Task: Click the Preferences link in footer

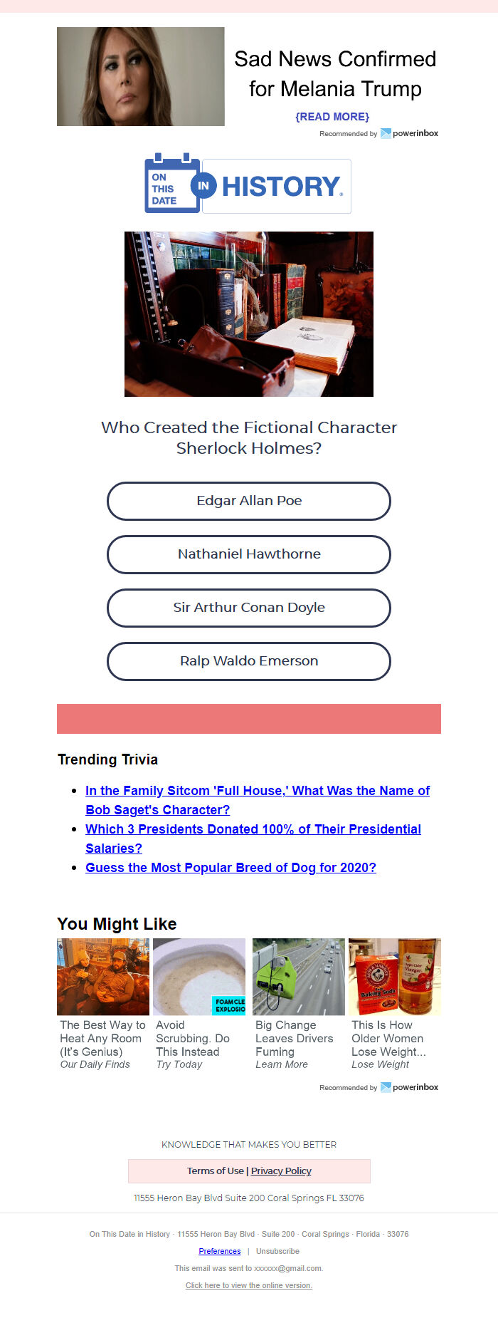Action: point(220,1251)
